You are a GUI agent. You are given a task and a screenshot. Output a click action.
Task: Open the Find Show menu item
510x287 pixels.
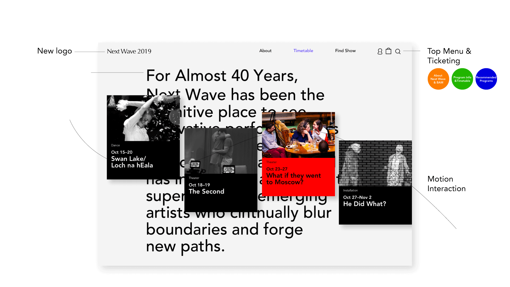(345, 51)
